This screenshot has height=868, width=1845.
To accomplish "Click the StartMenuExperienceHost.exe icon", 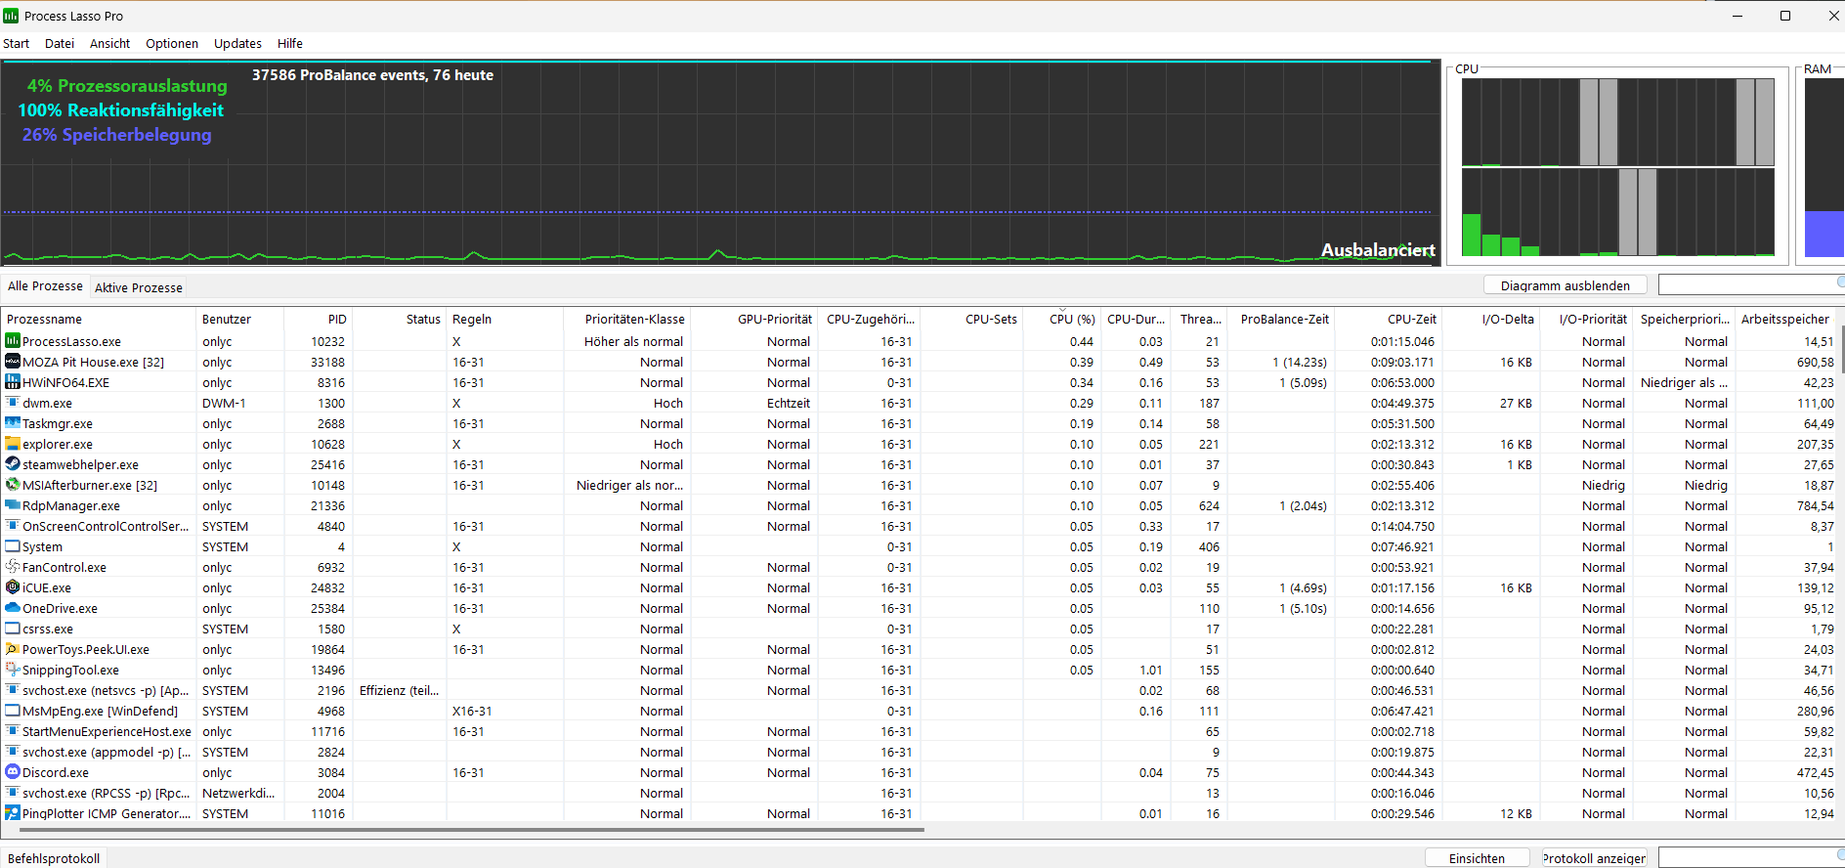I will click(x=13, y=731).
